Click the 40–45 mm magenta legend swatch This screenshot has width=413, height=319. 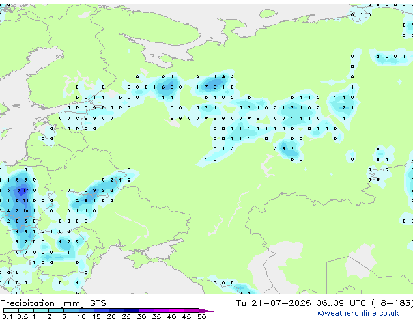coord(177,311)
